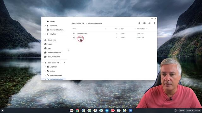Expand the Asus Chromebox 3 node
Screen dimensions: 202x113
45,75
